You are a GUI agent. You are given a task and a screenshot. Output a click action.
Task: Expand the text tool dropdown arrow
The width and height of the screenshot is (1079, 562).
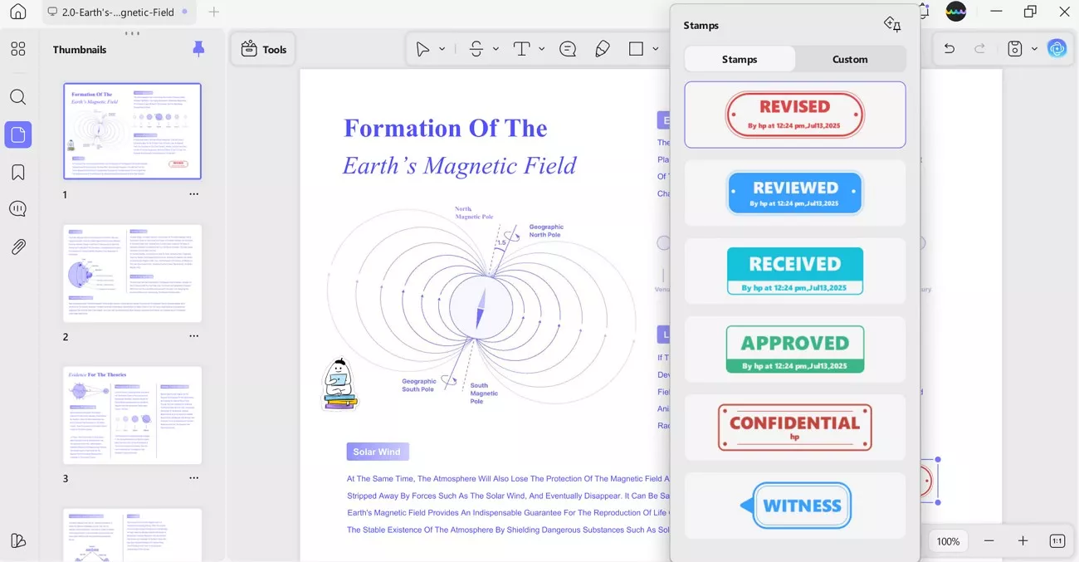click(542, 49)
